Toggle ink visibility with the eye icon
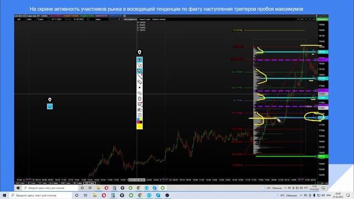Image resolution: width=354 pixels, height=199 pixels. pos(139,60)
